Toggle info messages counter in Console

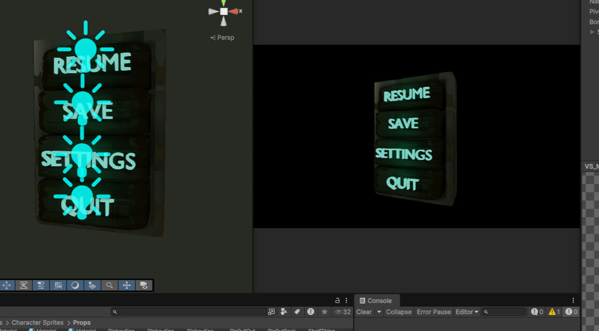[537, 312]
